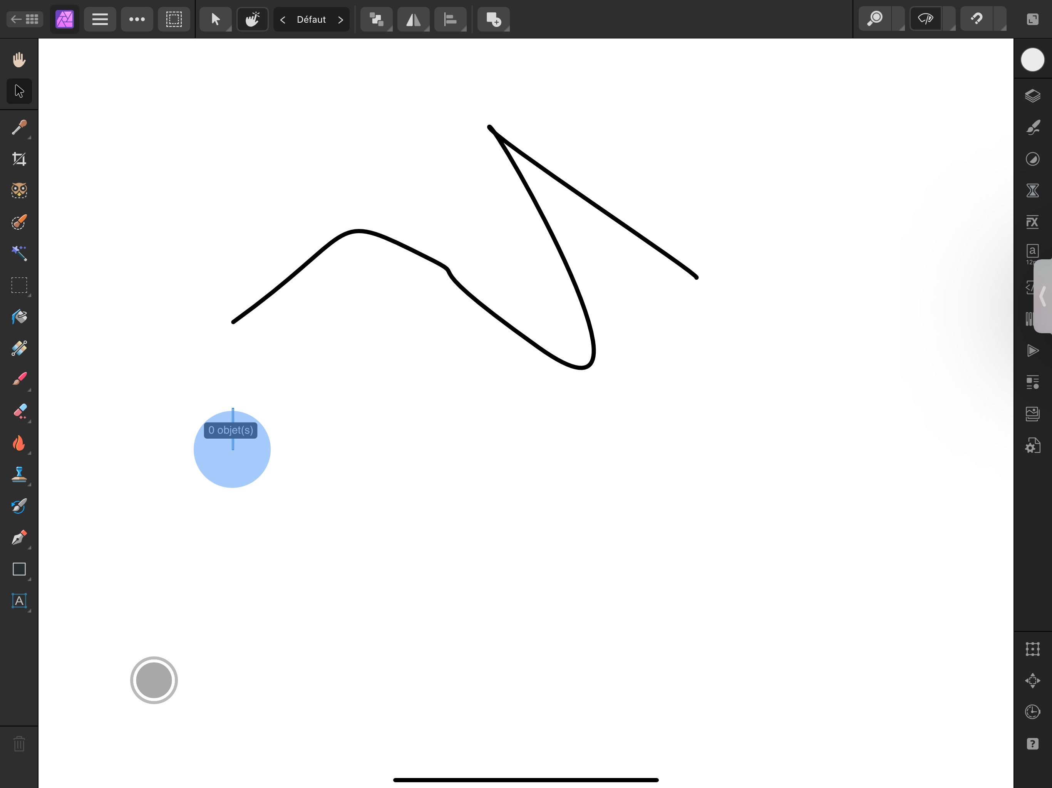Open the hamburger document menu

coord(100,19)
